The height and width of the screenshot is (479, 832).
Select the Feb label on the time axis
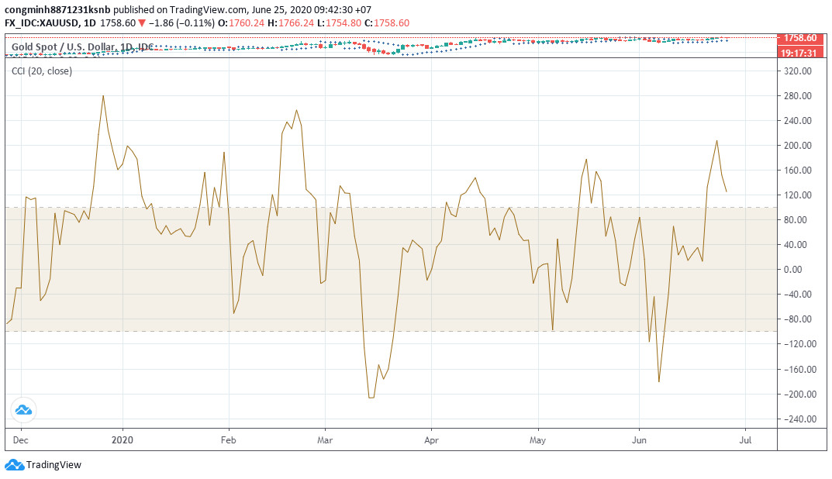229,439
